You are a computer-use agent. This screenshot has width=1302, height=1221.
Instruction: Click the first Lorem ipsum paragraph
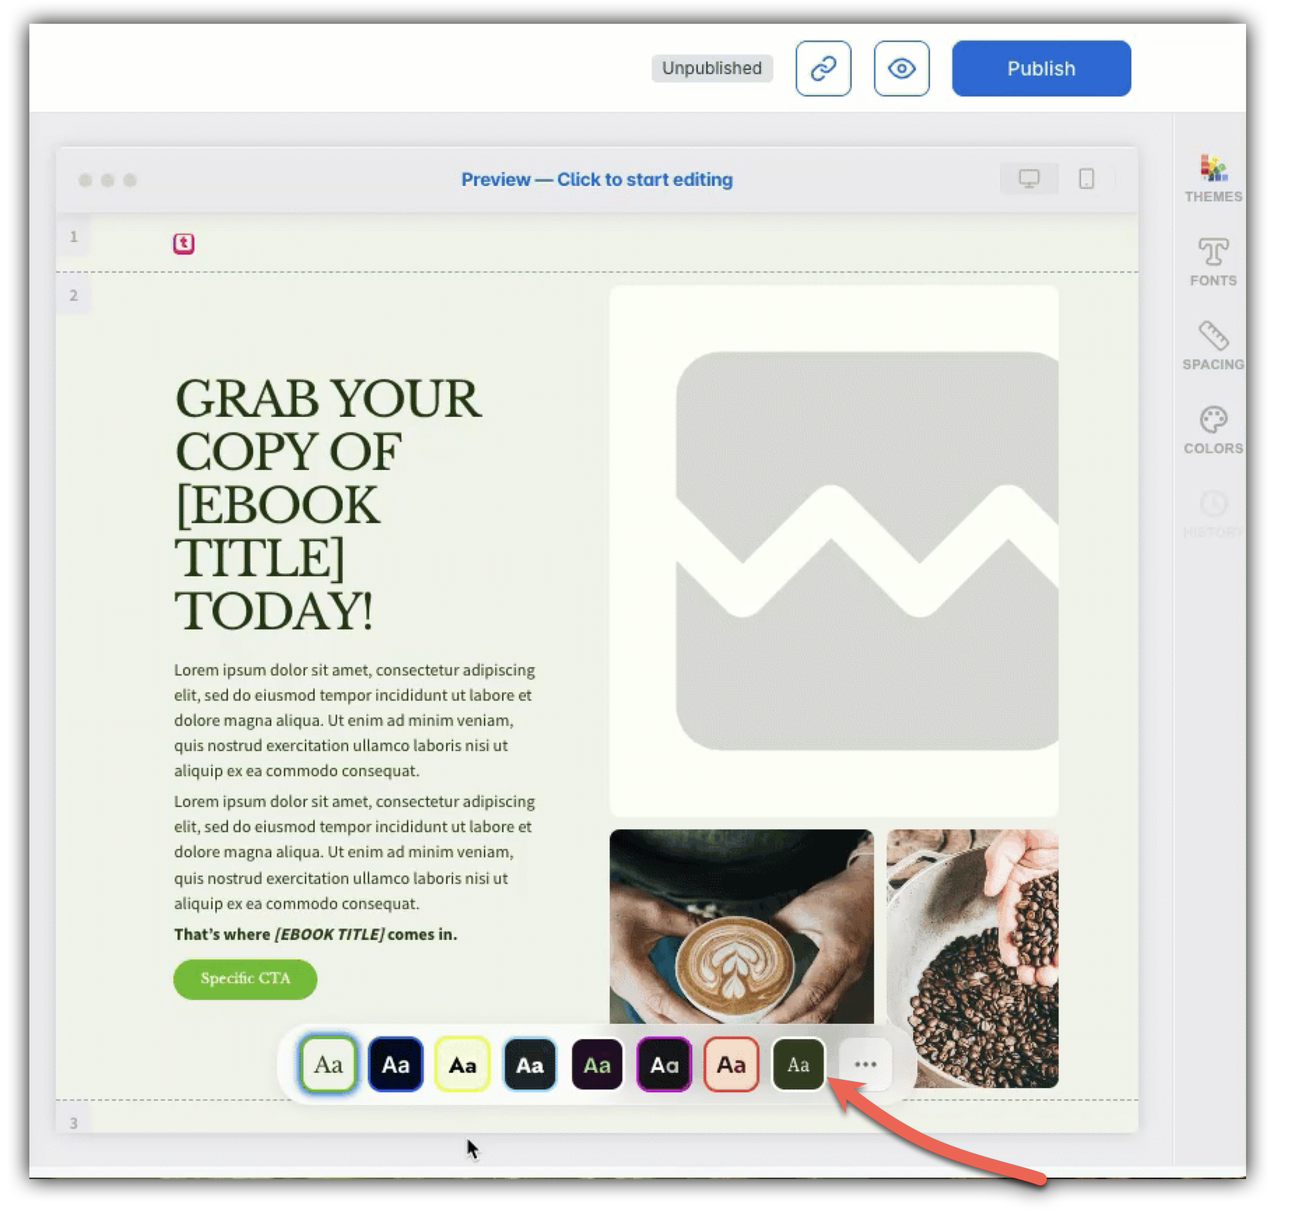pos(355,720)
